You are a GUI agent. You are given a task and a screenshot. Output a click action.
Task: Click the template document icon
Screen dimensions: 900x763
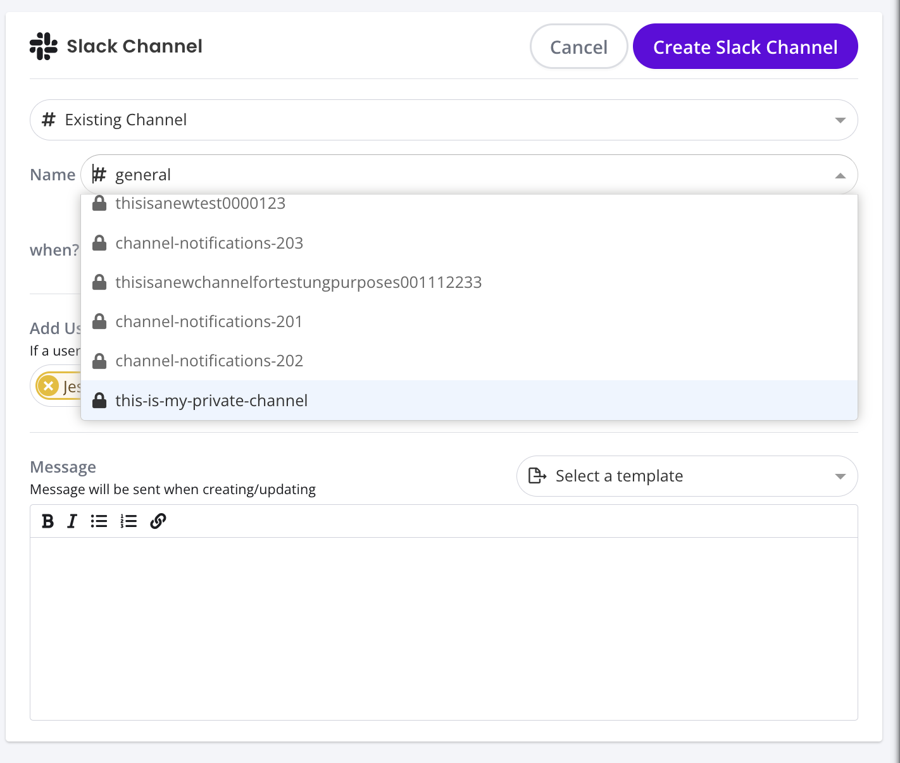(537, 476)
